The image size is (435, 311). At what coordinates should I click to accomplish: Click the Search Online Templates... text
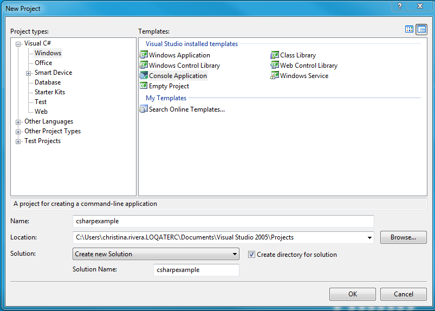[187, 109]
